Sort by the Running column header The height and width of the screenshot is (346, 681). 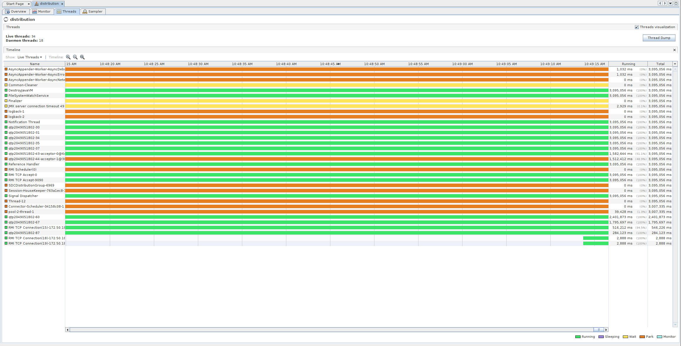[628, 64]
